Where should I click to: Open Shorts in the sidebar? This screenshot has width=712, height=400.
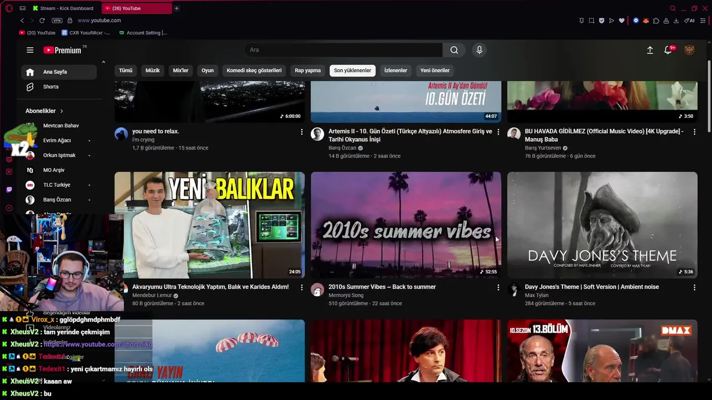59,87
